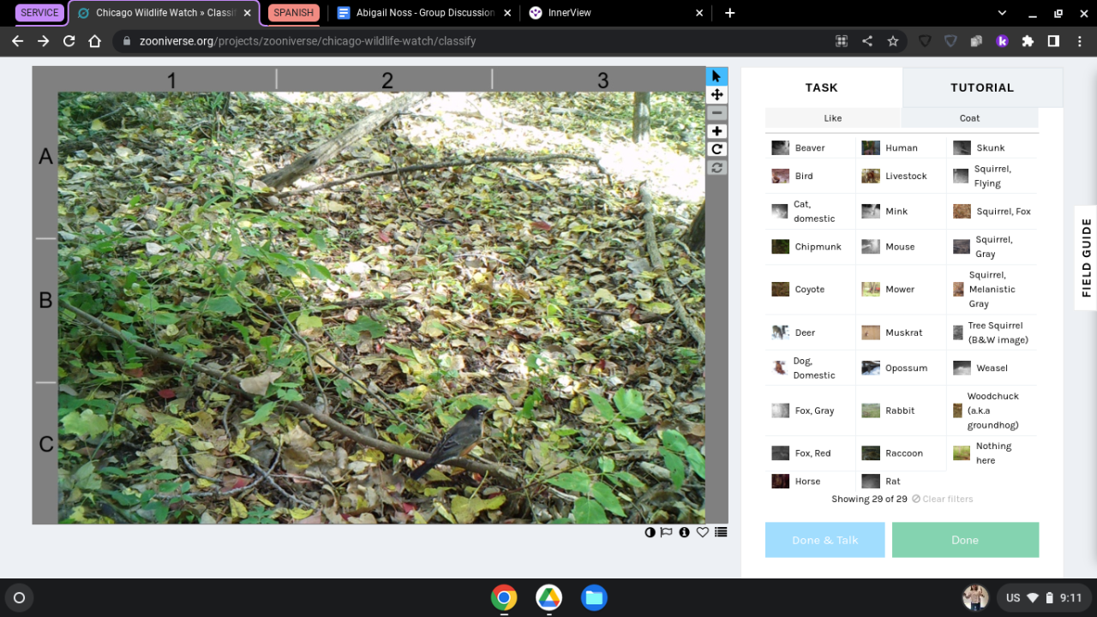Screen dimensions: 1097x617
Task: Show subject metadata info
Action: 684,532
